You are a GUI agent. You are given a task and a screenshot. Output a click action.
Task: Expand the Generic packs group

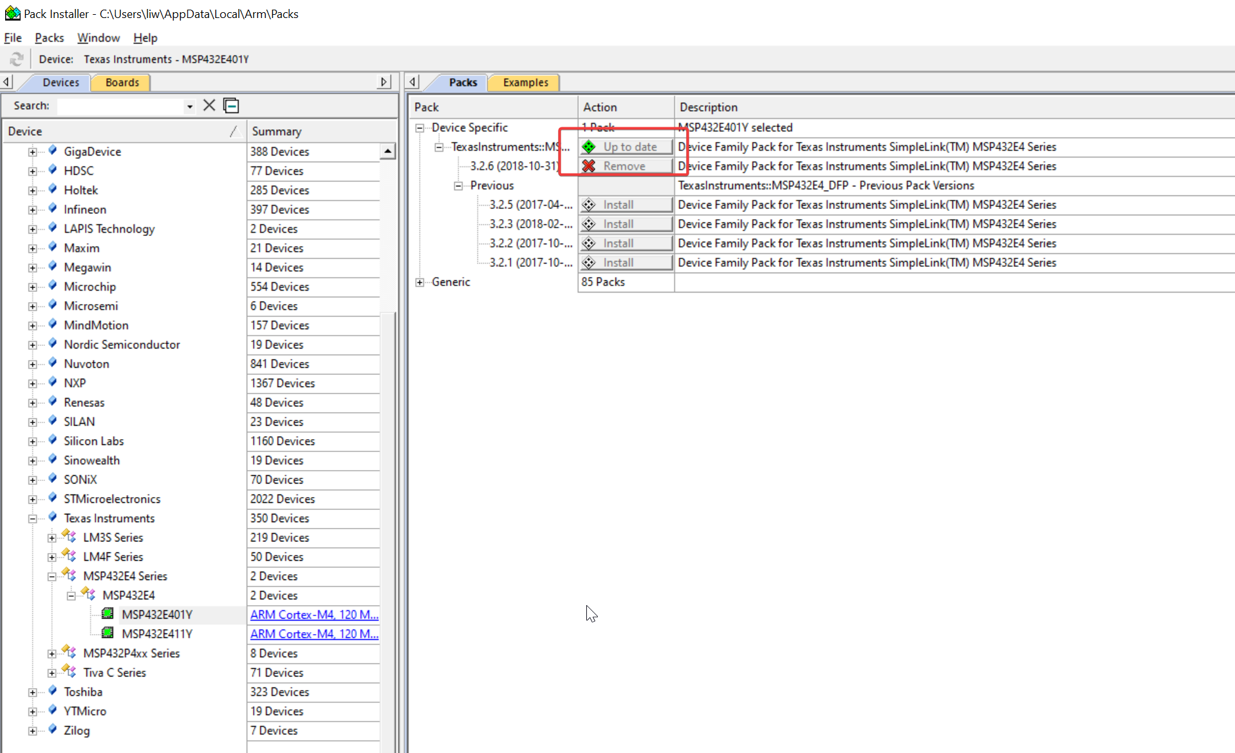point(420,282)
